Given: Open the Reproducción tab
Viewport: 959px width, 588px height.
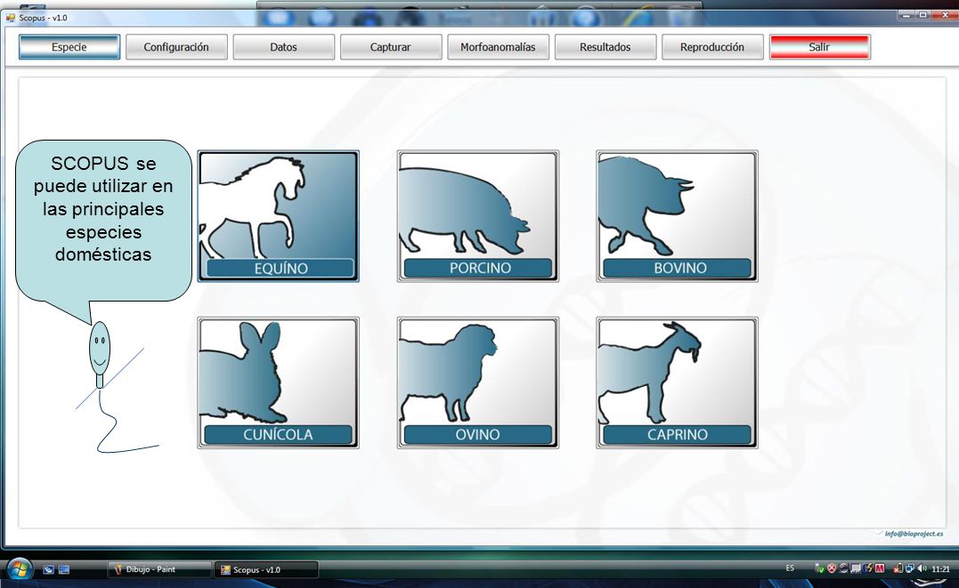Looking at the screenshot, I should coord(712,47).
